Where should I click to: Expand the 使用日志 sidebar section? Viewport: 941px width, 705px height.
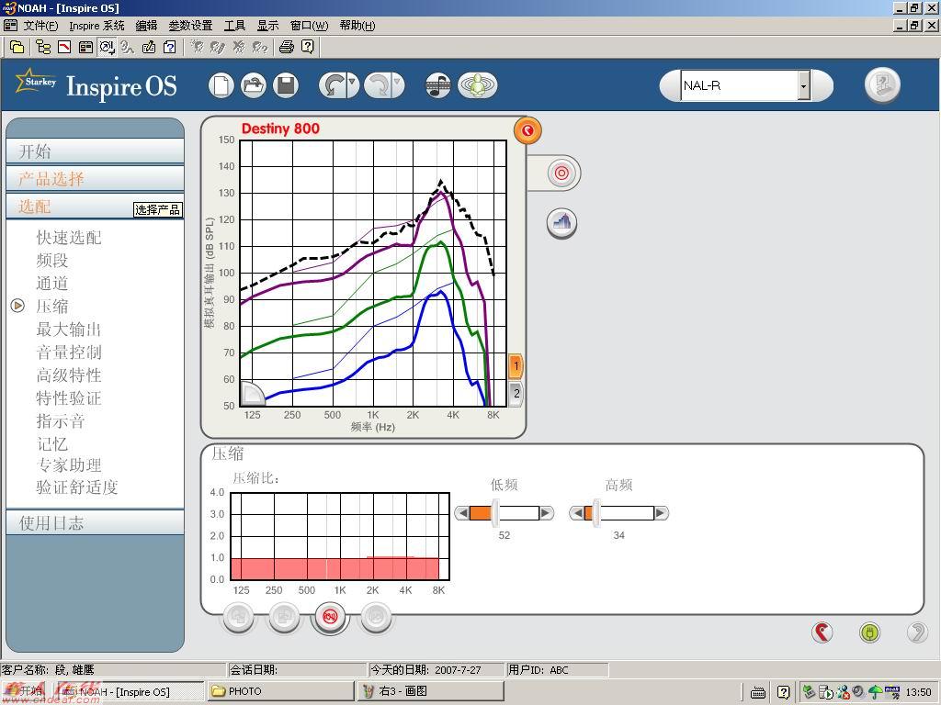pyautogui.click(x=95, y=522)
